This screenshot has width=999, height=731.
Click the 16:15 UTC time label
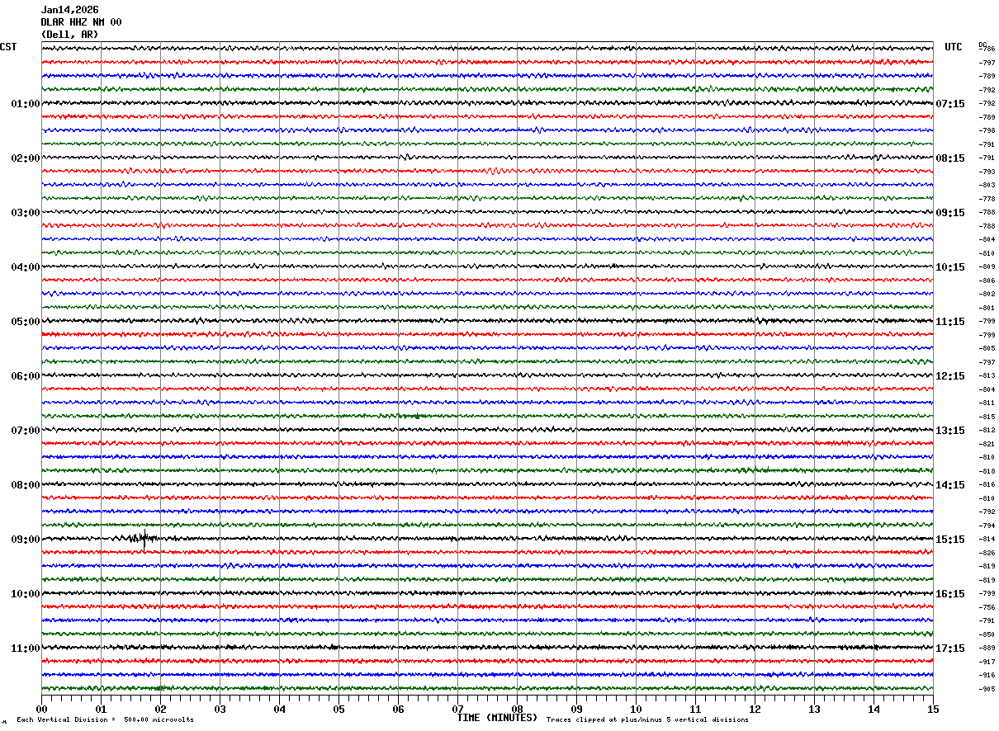coord(950,594)
